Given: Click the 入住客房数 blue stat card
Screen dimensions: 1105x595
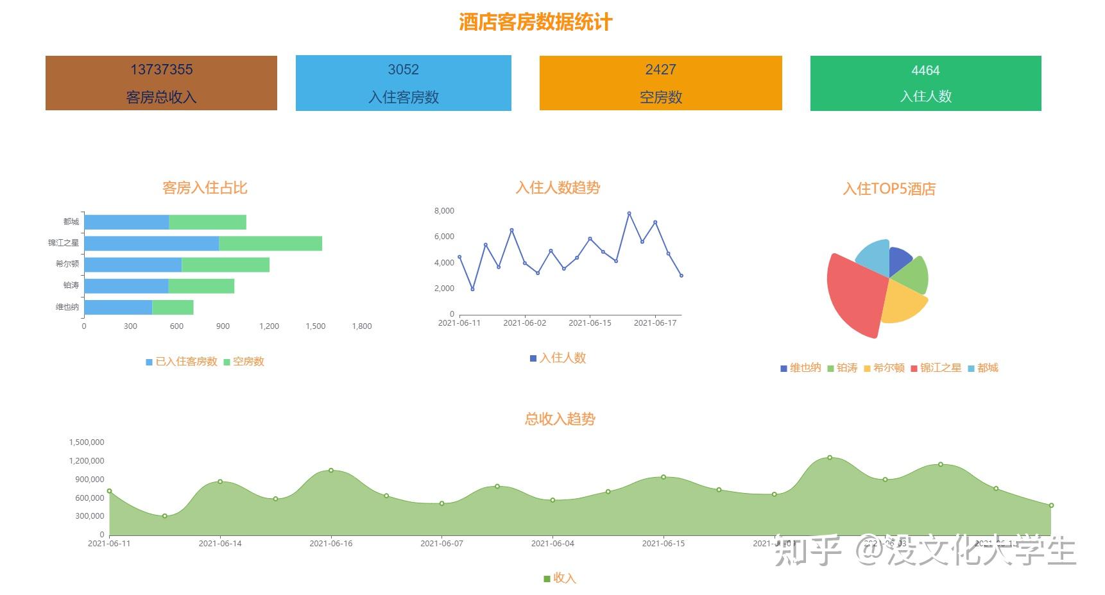Looking at the screenshot, I should click(x=403, y=83).
